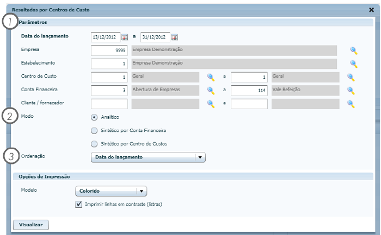Search ending Cliente / fornecedor magnifier
This screenshot has width=381, height=235.
click(x=351, y=104)
